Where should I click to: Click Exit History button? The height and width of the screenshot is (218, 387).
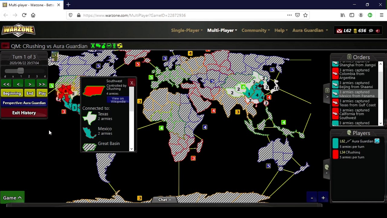(24, 113)
